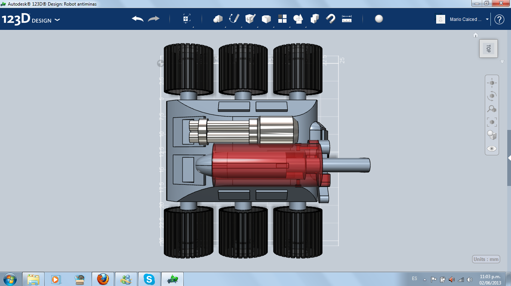This screenshot has width=511, height=286.
Task: Activate the Zoom navigation tool
Action: coord(492,109)
